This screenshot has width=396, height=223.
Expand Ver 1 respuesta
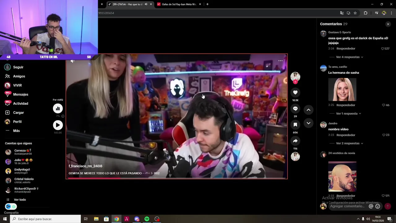[x=348, y=114]
